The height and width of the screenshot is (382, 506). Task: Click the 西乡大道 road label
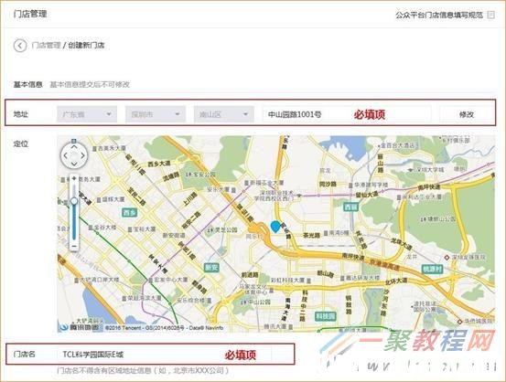(x=159, y=164)
